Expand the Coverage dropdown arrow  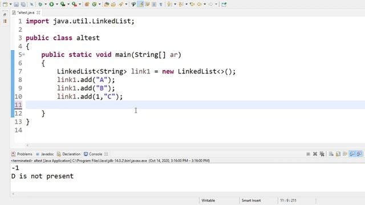[68, 4]
